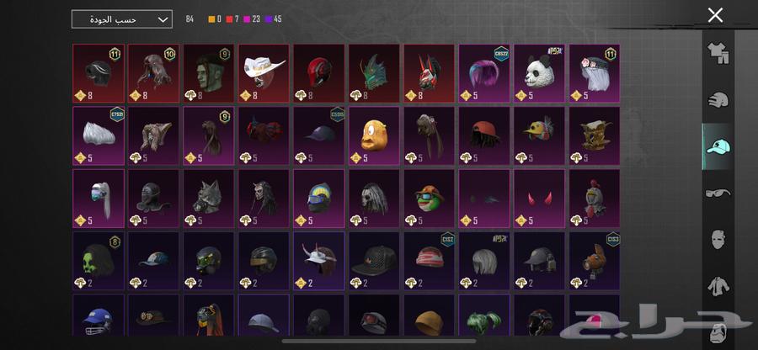Open the sort-by-quality dropdown
This screenshot has height=350, width=758.
click(x=122, y=19)
